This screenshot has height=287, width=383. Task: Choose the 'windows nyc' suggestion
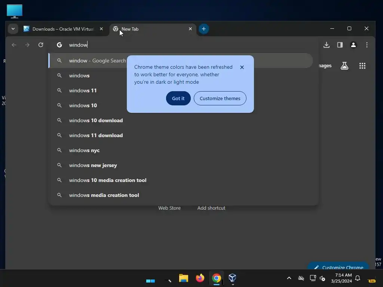[x=181, y=150]
